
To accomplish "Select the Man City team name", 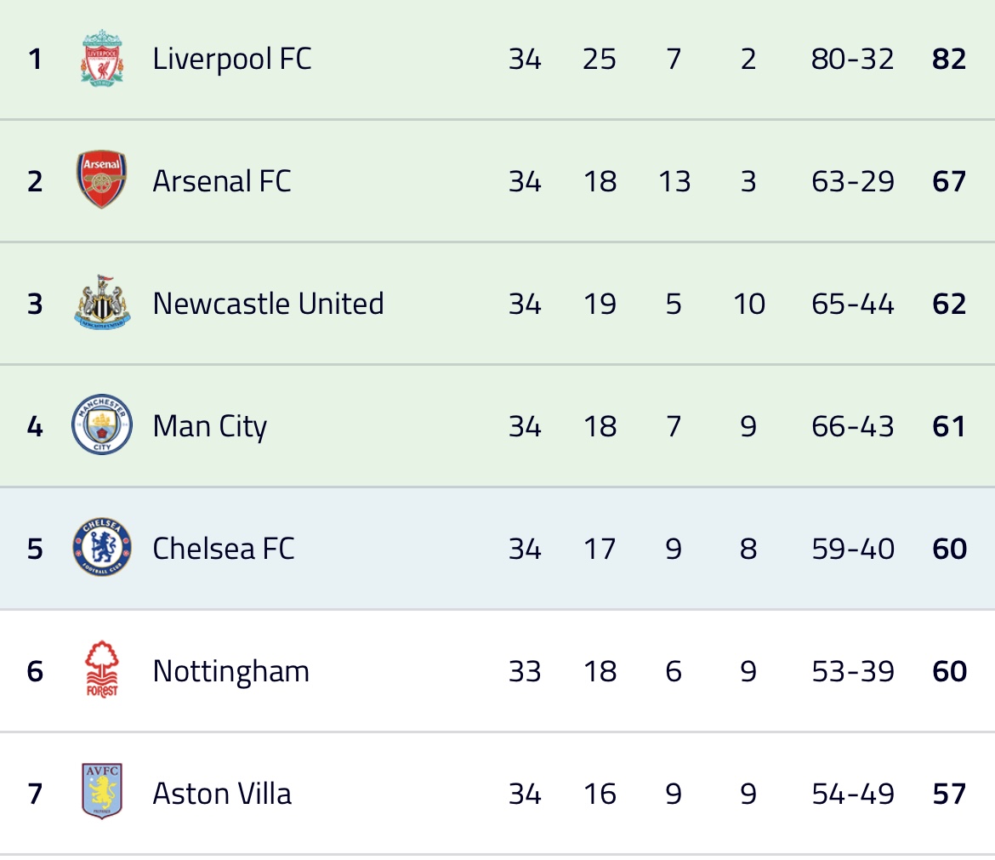I will tap(210, 426).
